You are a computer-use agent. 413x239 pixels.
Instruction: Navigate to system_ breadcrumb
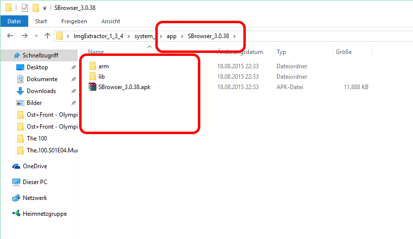144,36
